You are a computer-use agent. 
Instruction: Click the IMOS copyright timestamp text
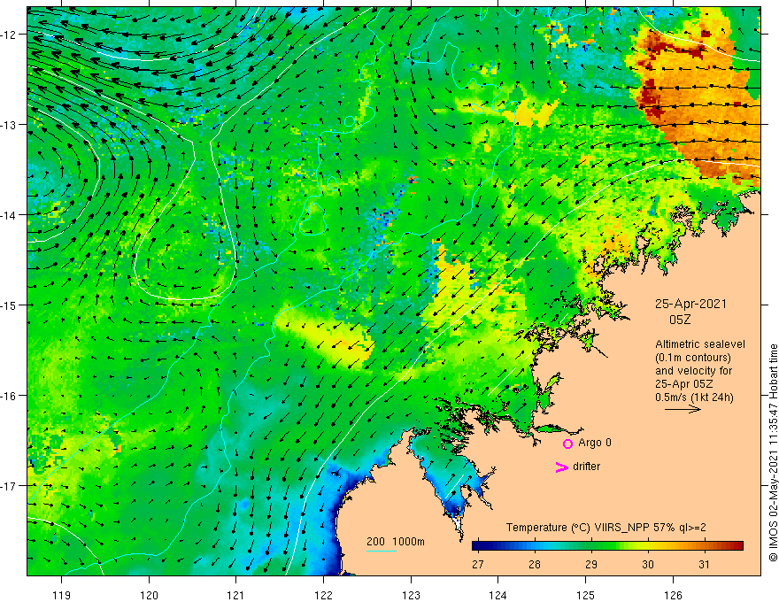coord(773,453)
